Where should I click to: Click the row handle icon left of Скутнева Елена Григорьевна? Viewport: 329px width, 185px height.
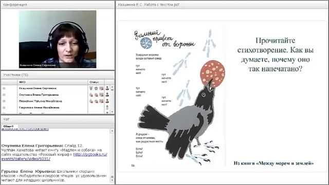tap(4, 95)
